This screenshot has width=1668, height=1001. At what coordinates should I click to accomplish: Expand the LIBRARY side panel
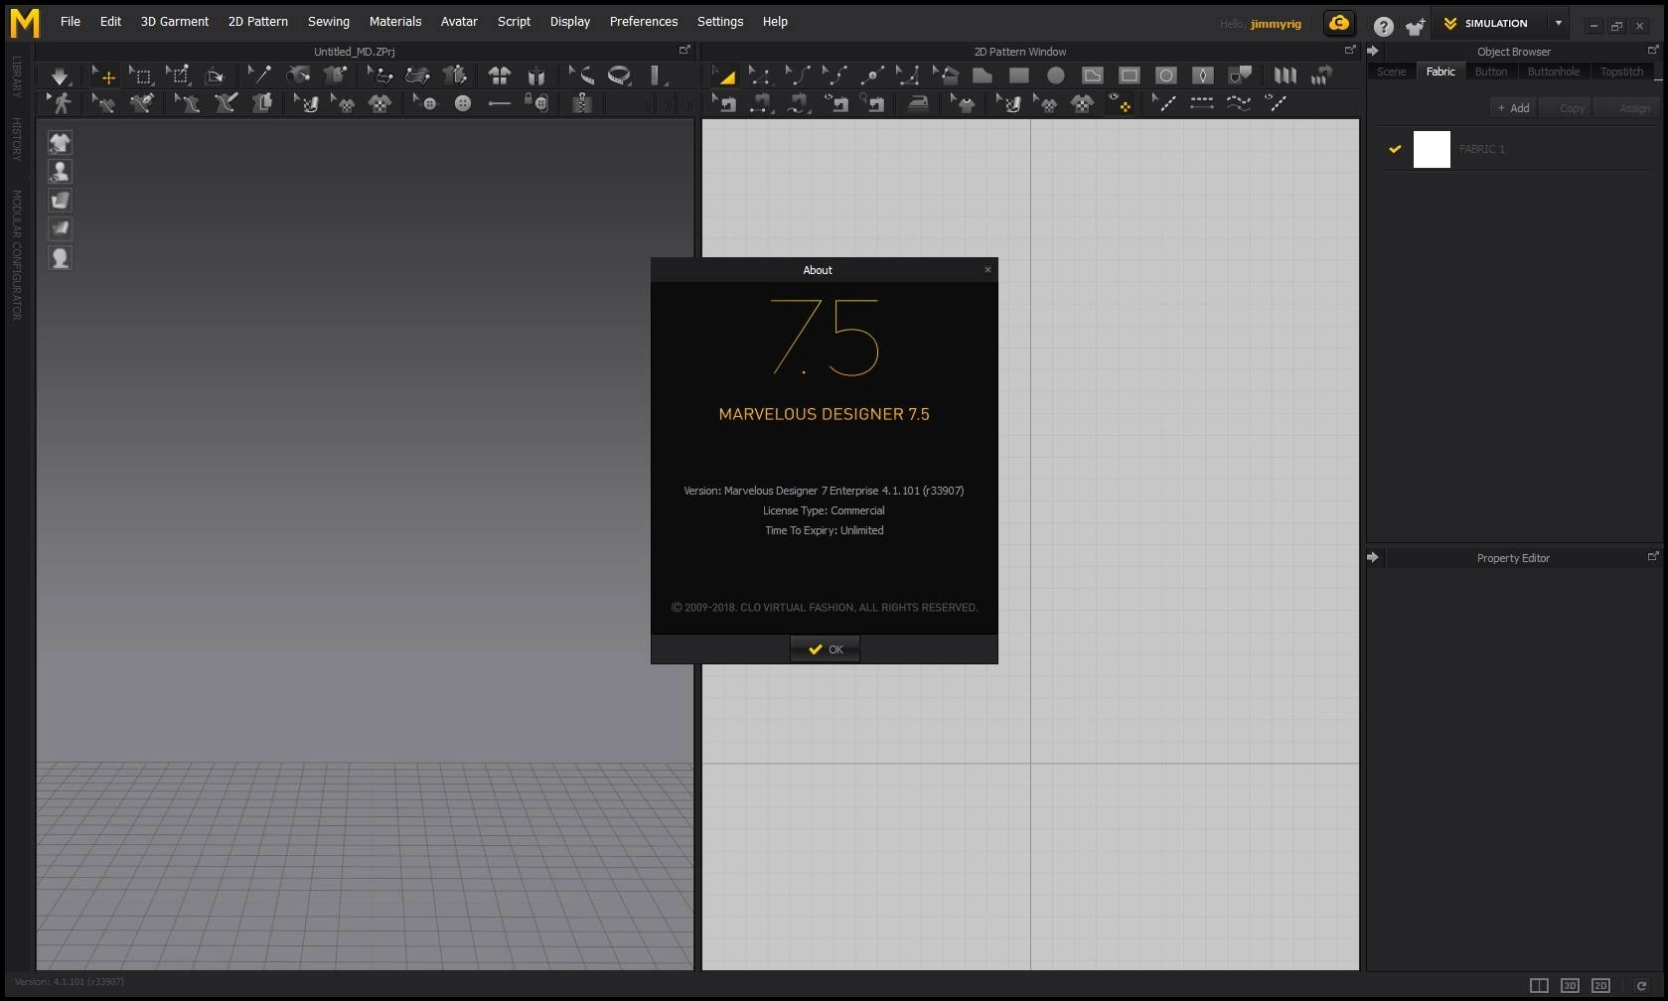click(x=17, y=76)
